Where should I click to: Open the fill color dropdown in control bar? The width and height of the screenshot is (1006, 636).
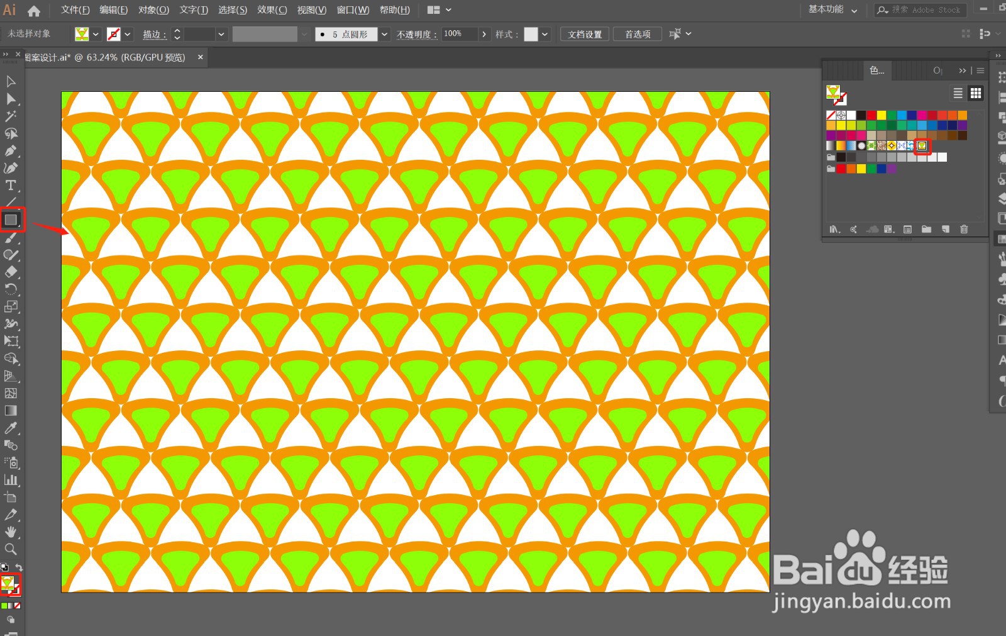(96, 34)
